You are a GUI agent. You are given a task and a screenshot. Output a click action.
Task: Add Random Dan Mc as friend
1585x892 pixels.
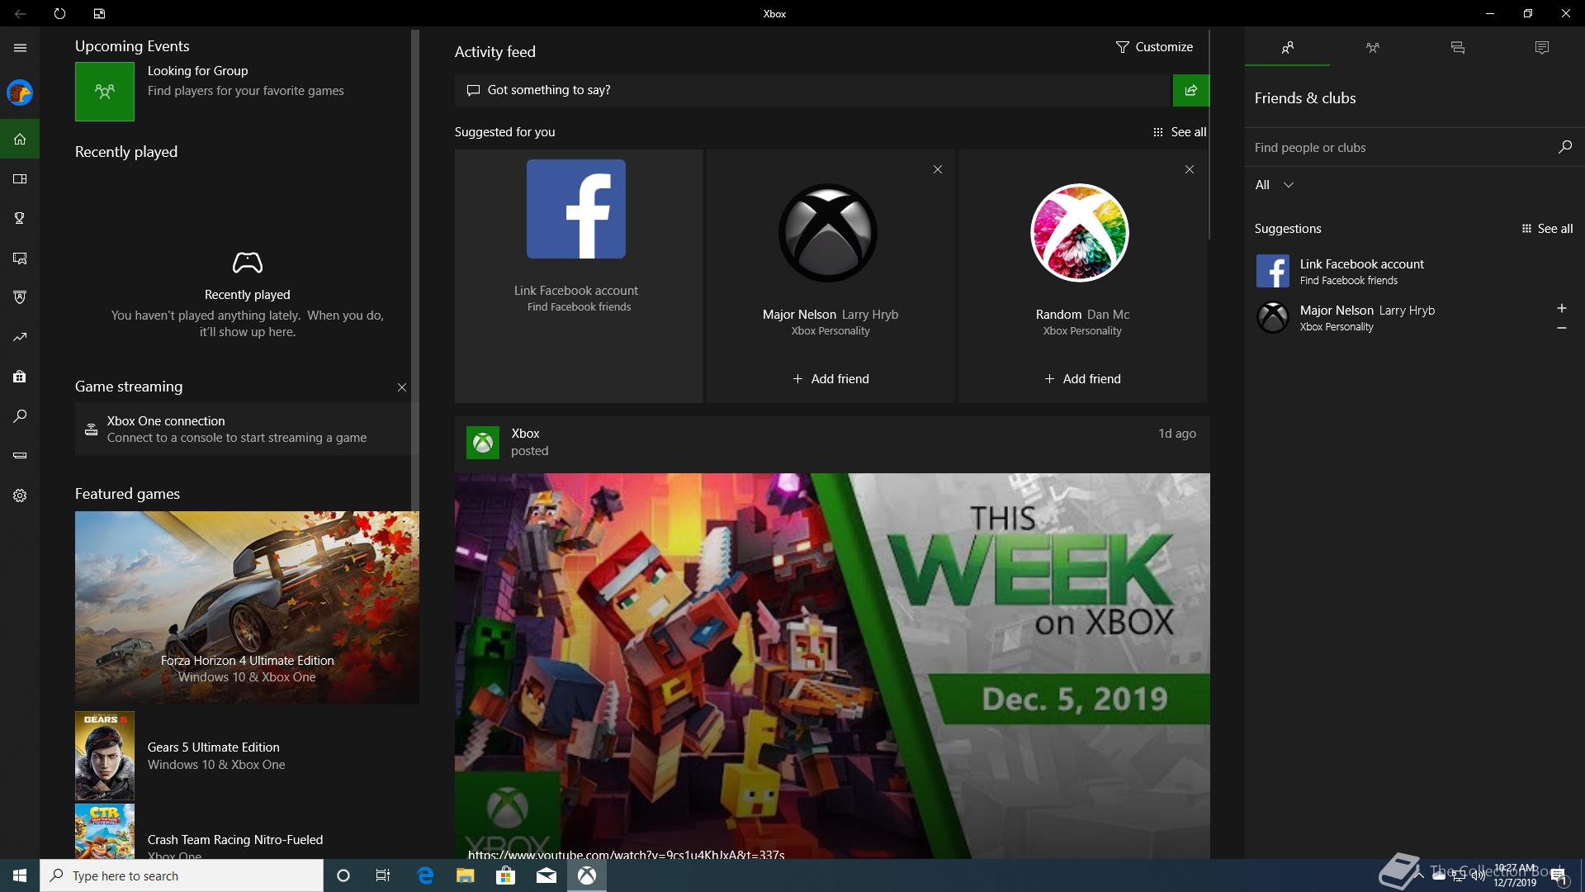1082,379
